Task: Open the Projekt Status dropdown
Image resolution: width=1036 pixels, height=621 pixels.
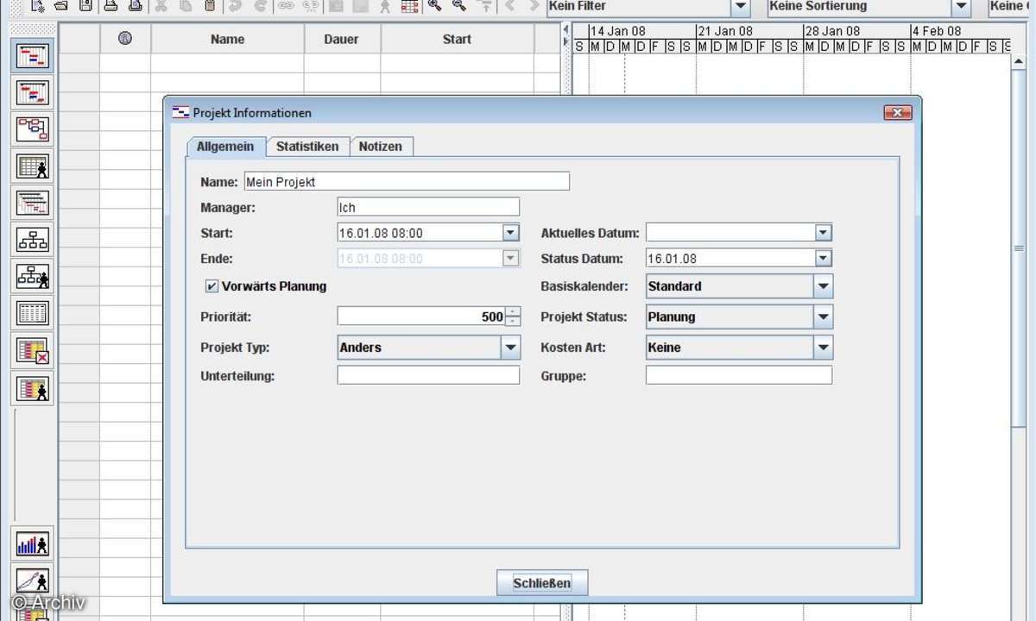Action: point(823,317)
